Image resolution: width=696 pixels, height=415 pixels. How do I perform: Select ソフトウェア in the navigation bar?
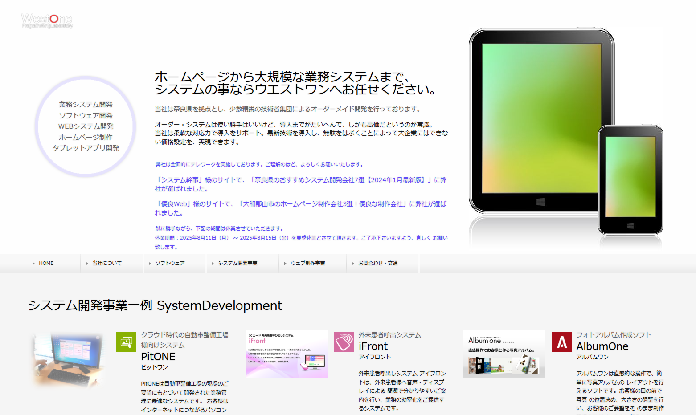click(x=170, y=264)
